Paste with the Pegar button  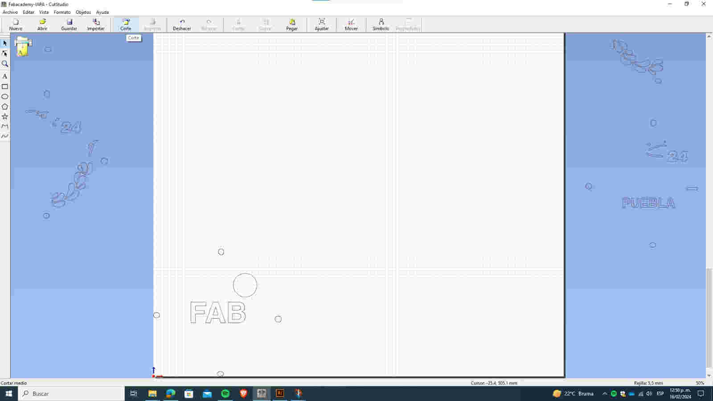pos(292,25)
